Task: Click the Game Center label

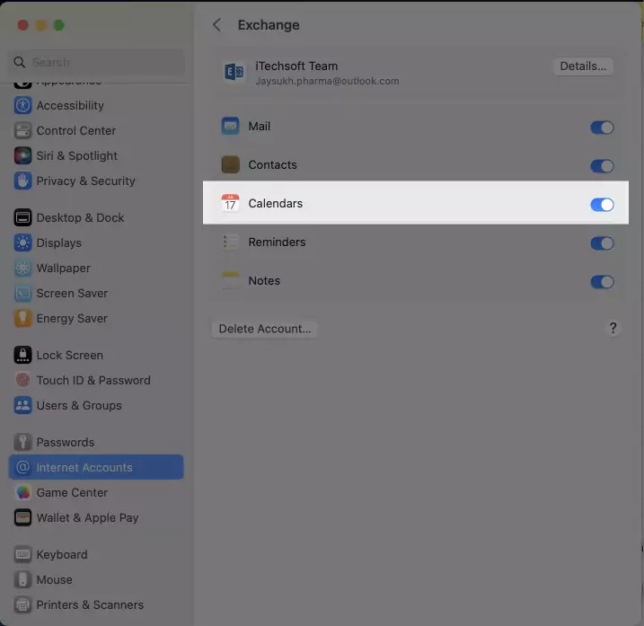Action: tap(72, 492)
